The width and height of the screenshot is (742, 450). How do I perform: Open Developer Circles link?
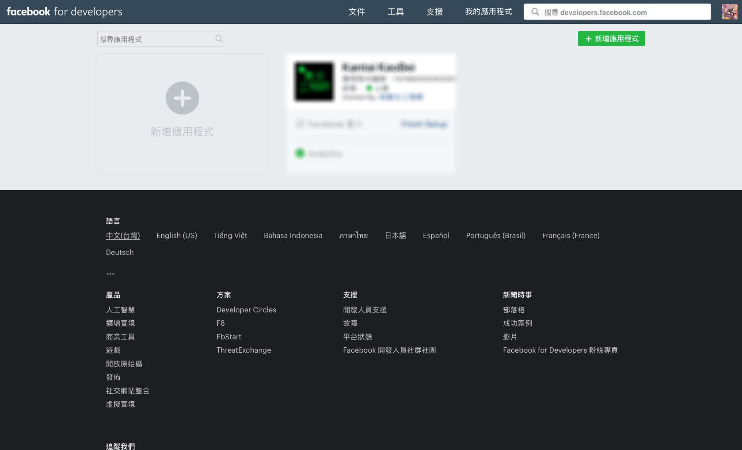tap(246, 310)
